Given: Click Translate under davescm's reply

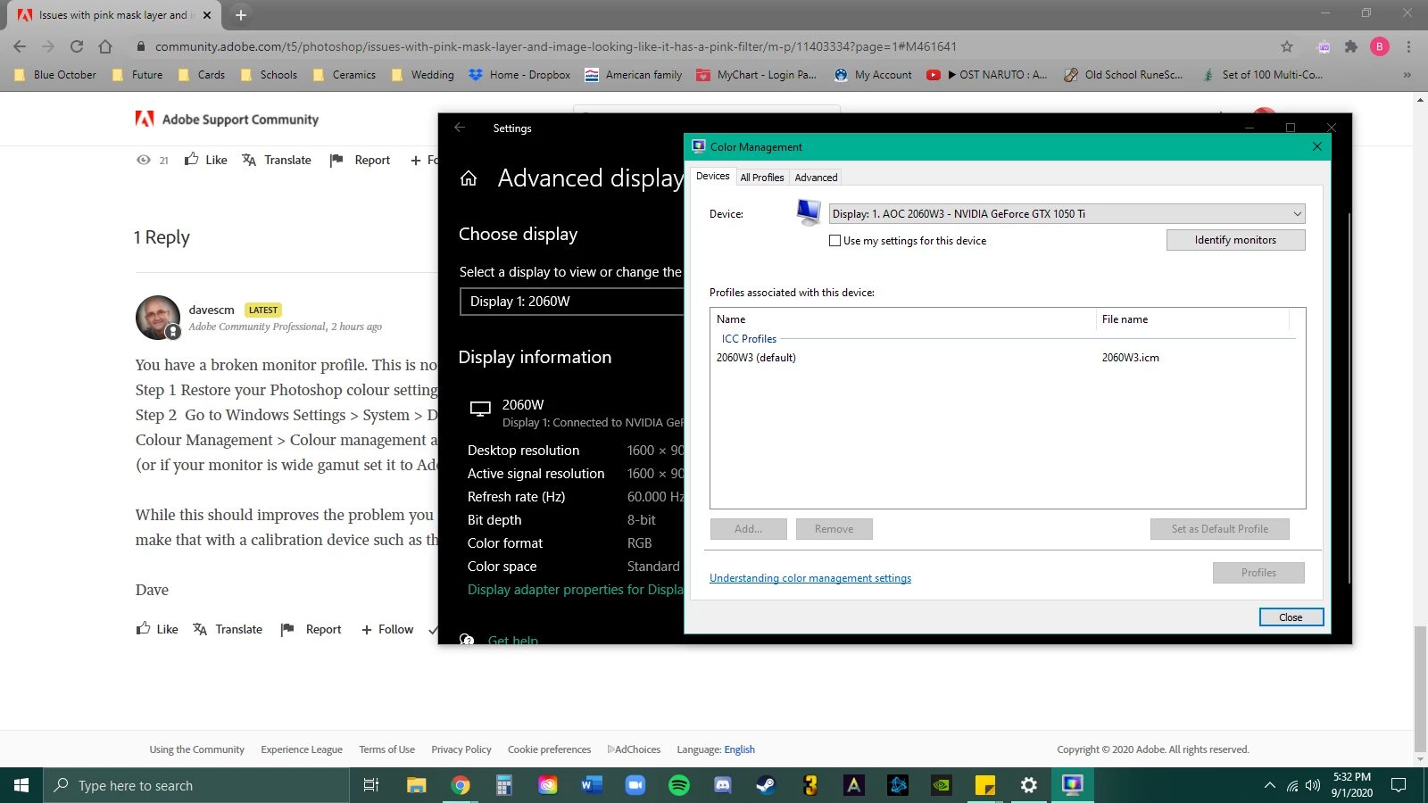Looking at the screenshot, I should point(228,629).
